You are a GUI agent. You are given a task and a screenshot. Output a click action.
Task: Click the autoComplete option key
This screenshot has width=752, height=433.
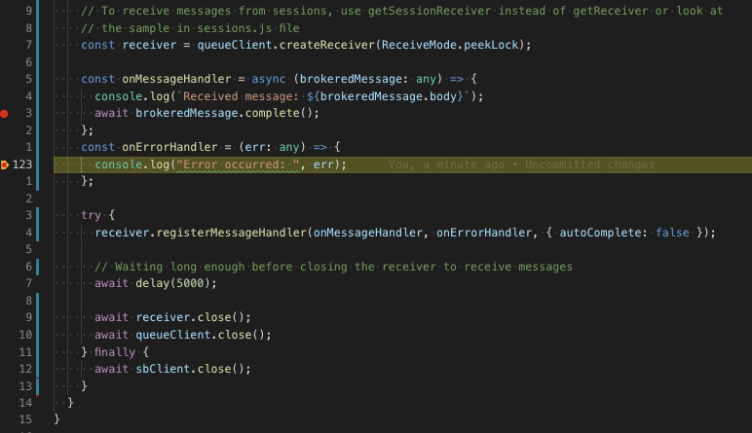click(x=600, y=233)
